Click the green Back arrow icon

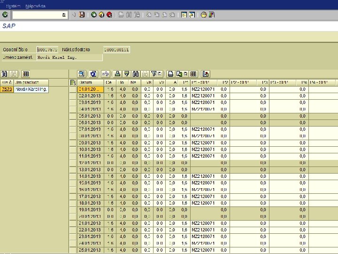[x=94, y=15]
